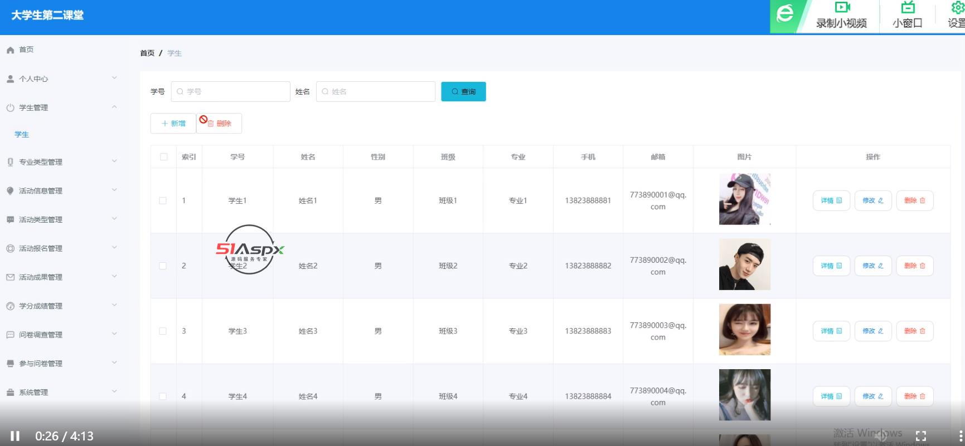This screenshot has height=446, width=965.
Task: Click the 设置 gear icon
Action: coord(958,7)
